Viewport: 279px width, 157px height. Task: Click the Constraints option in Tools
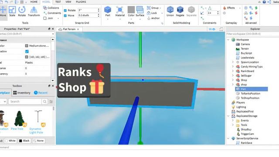pos(52,13)
